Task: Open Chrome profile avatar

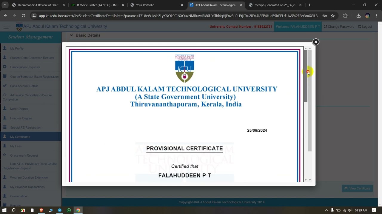Action: pyautogui.click(x=367, y=16)
